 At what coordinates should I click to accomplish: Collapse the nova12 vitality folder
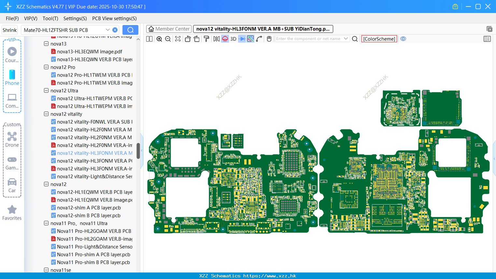[x=46, y=114]
